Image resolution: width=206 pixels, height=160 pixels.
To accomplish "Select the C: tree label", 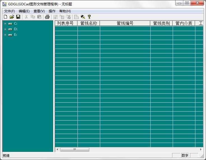I will 16,23.
